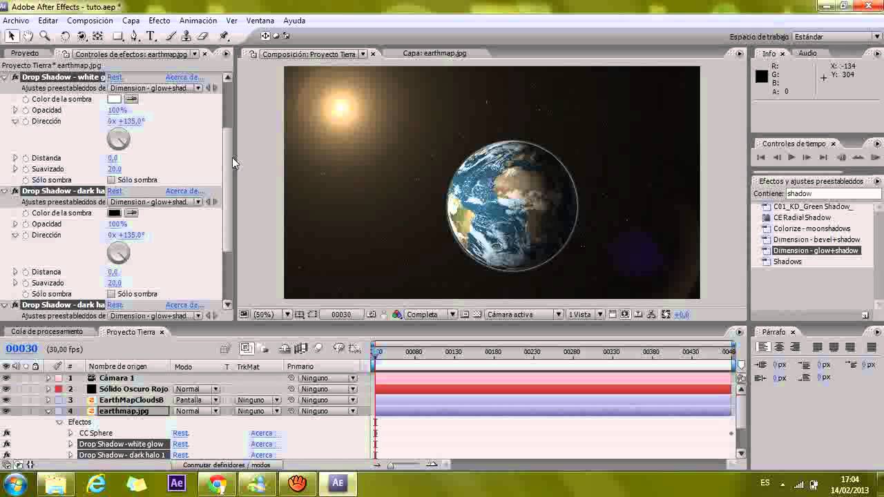884x497 pixels.
Task: Open Pantalla blend mode dropdown for EarthMapCloudsB
Action: [197, 400]
